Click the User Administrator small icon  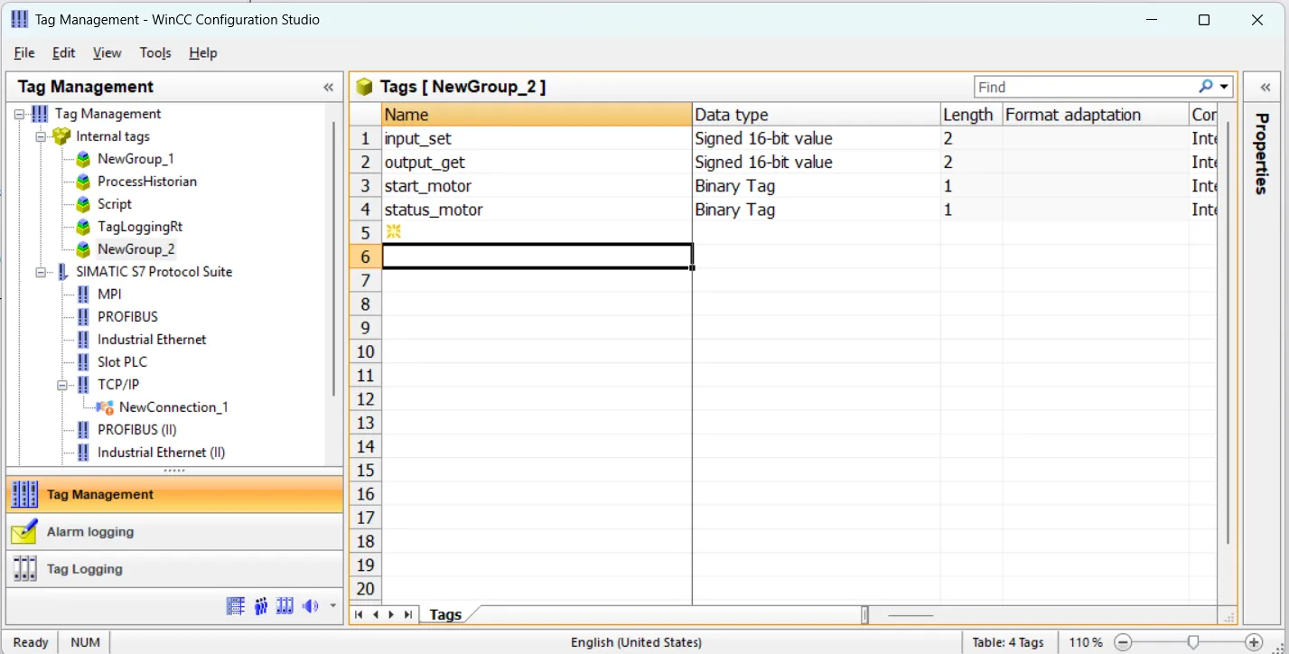coord(261,606)
